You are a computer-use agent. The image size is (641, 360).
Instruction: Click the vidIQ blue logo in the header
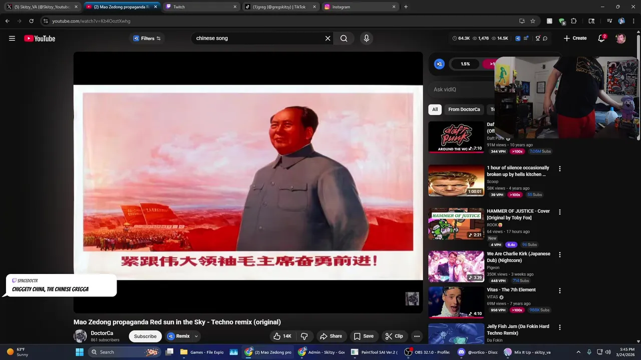[x=518, y=38]
